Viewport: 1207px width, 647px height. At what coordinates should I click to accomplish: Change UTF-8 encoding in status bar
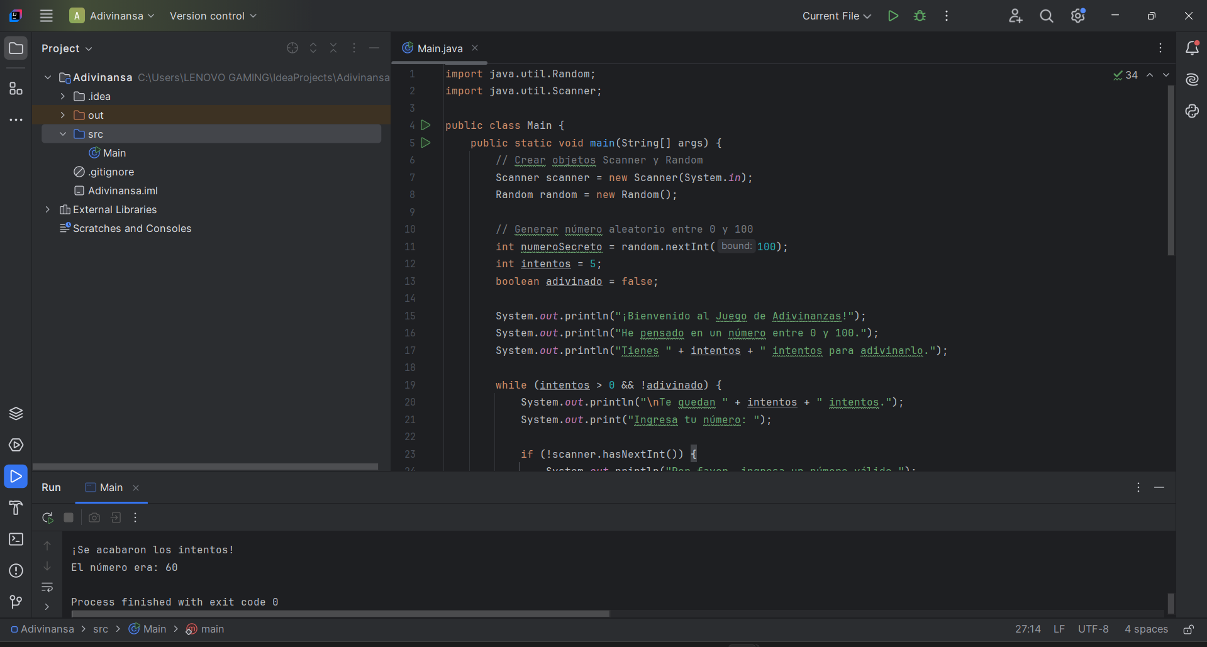1093,629
